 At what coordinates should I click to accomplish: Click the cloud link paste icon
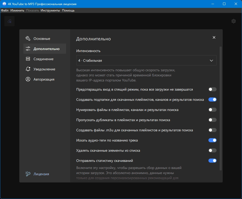coord(9,21)
